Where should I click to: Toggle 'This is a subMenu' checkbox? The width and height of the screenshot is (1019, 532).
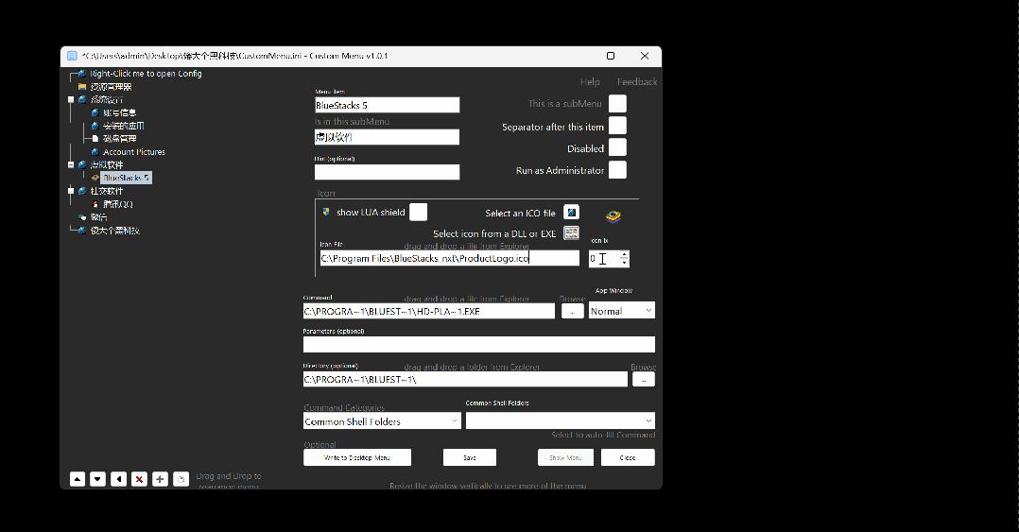tap(617, 103)
